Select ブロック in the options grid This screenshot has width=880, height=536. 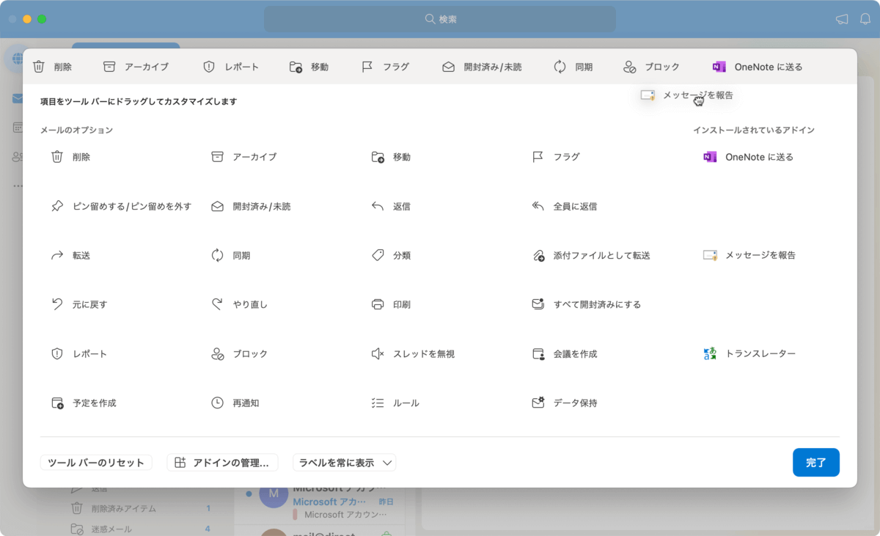[x=239, y=354]
